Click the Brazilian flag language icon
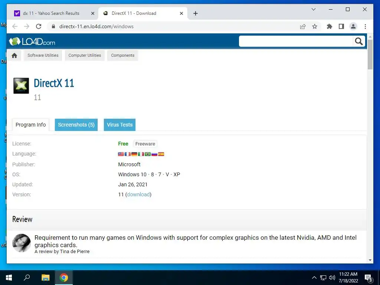This screenshot has height=285, width=380. click(x=148, y=154)
